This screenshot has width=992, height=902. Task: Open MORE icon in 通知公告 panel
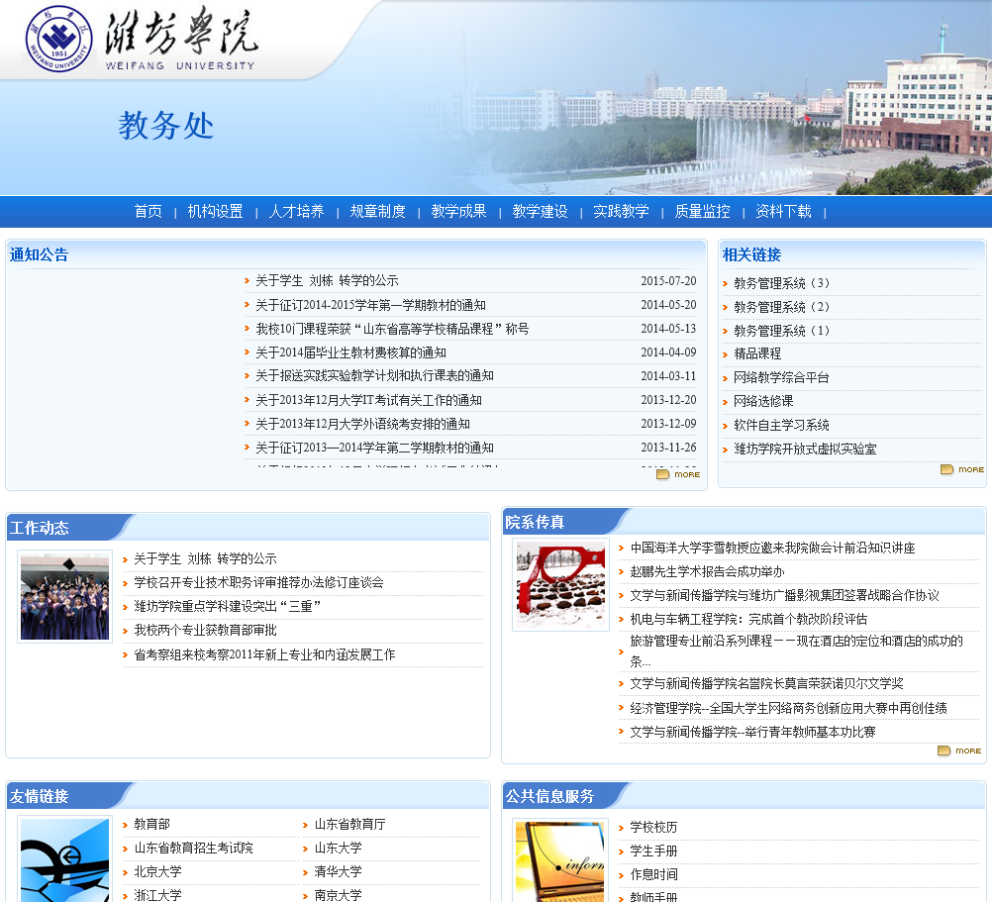(678, 474)
